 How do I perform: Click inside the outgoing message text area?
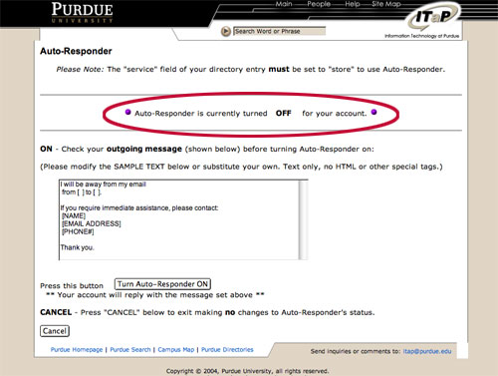point(179,219)
